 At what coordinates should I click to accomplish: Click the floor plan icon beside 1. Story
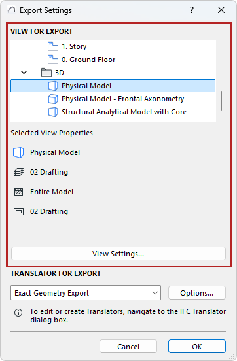coord(53,46)
